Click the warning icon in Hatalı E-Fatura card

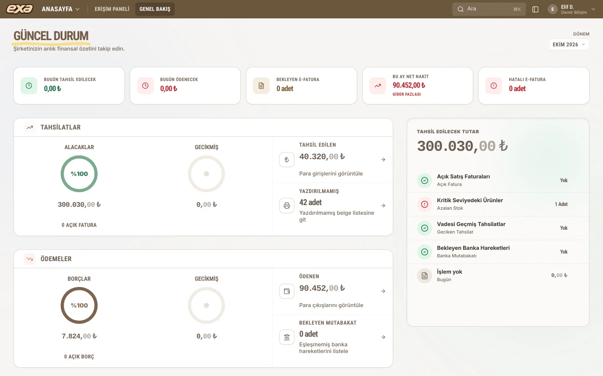coord(494,86)
